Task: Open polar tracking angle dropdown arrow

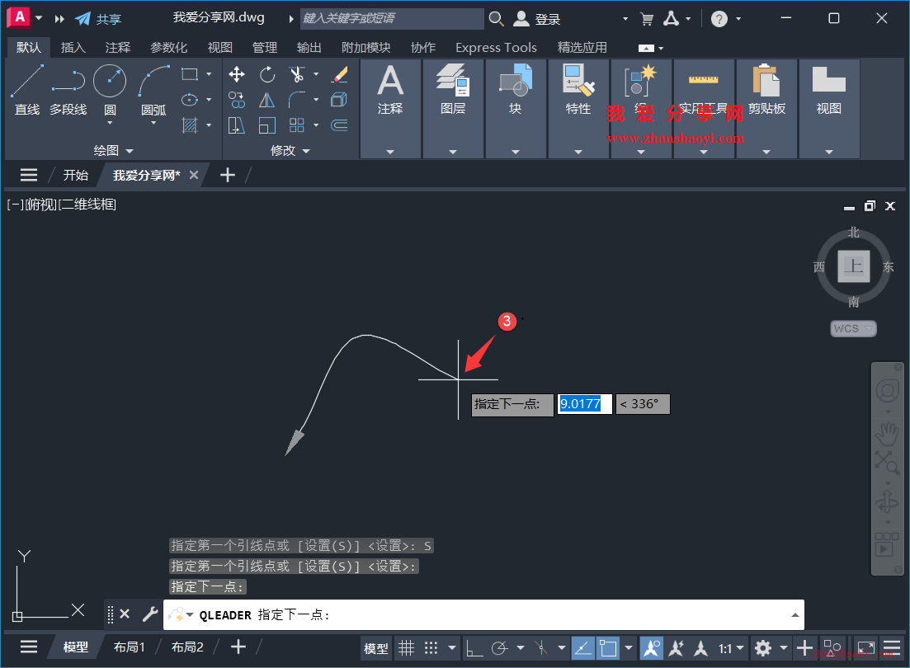Action: point(521,647)
